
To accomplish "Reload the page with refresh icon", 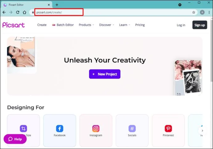I will pos(18,12).
